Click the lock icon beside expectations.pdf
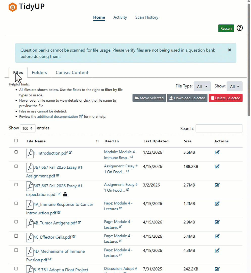251x273 pixels. [65, 194]
